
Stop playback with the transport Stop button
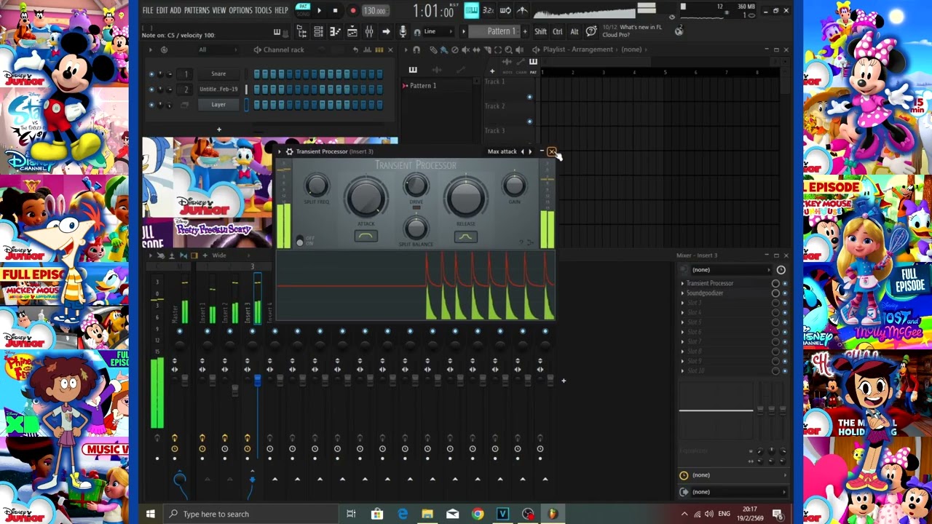335,10
